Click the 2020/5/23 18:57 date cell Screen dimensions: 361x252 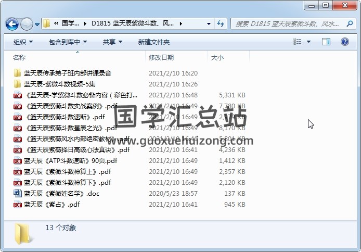[173, 194]
